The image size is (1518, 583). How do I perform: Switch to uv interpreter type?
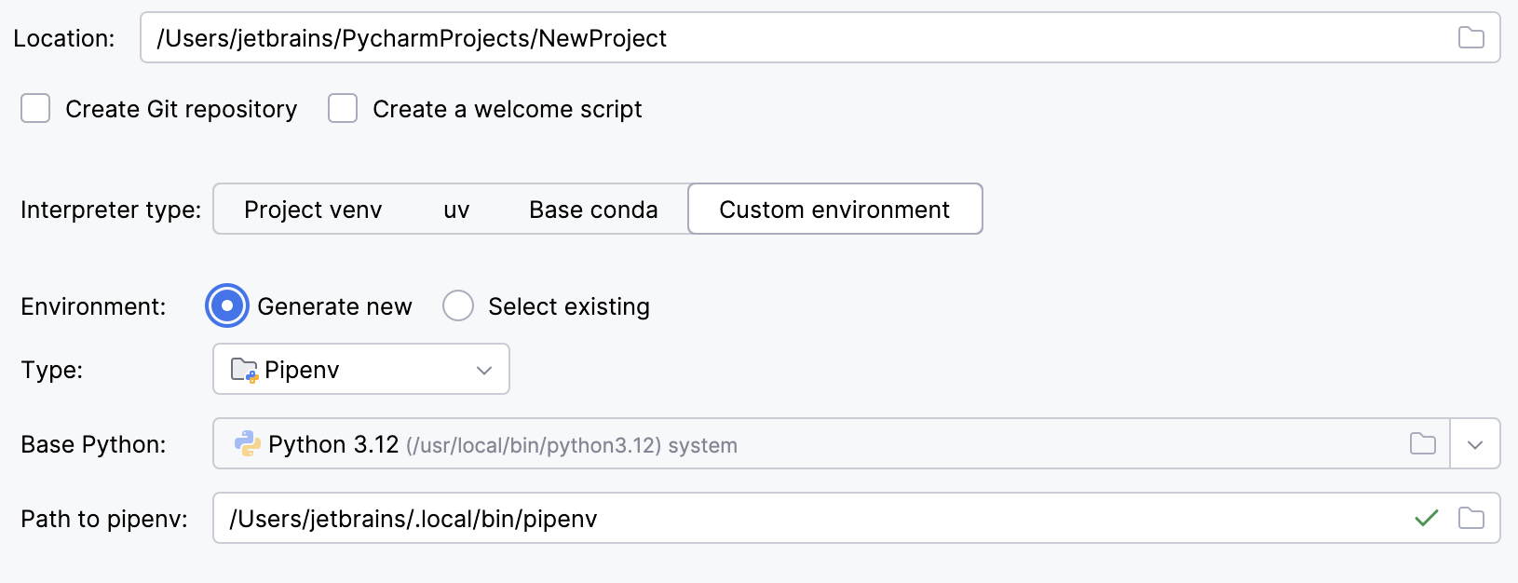click(x=456, y=210)
